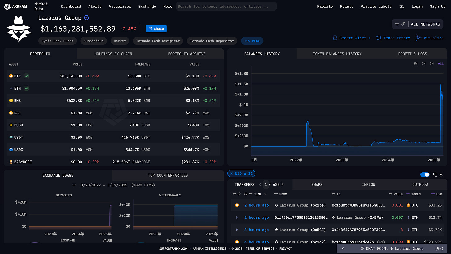Open the Exchange nav item
The image size is (451, 254).
click(x=147, y=7)
